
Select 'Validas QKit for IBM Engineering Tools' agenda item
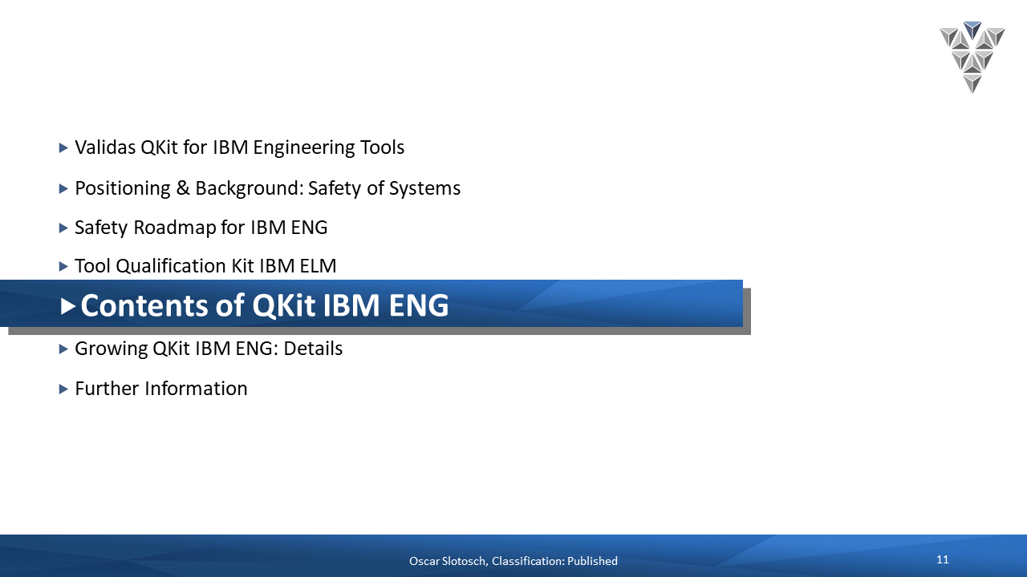[239, 147]
